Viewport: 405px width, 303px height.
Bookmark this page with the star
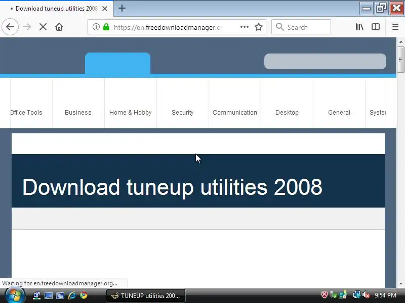click(x=259, y=27)
